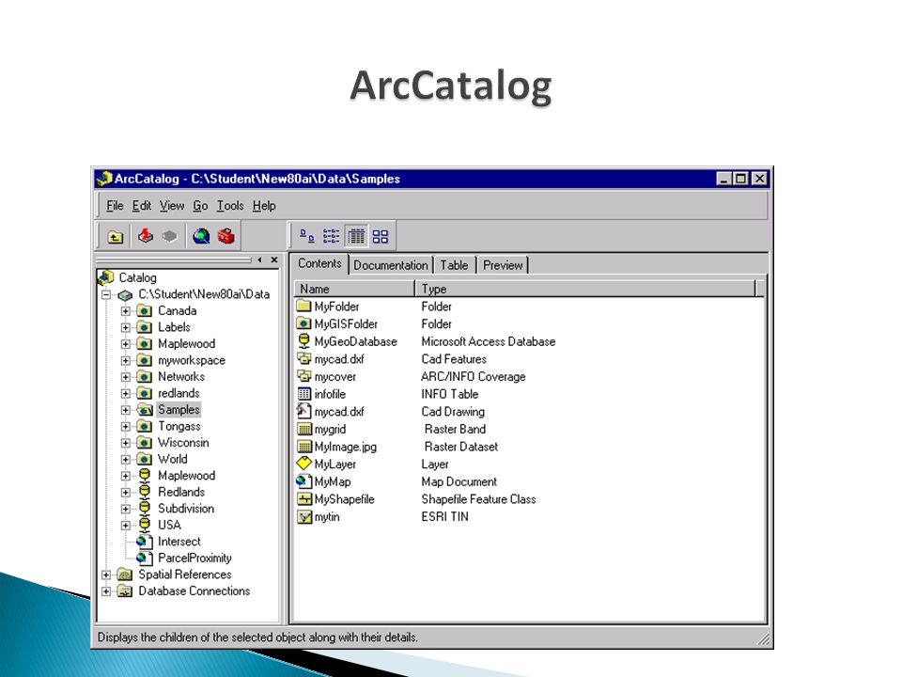
Task: Expand the Subdivision geodatabase node
Action: pyautogui.click(x=125, y=509)
